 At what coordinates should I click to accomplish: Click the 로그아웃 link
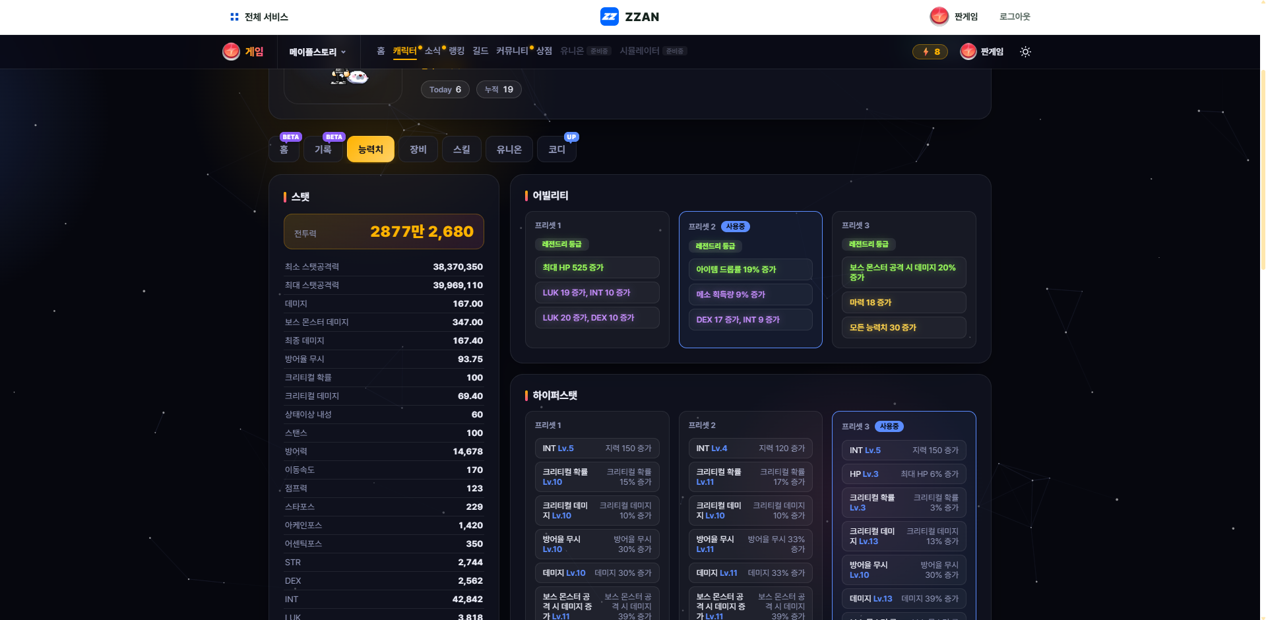[1015, 17]
